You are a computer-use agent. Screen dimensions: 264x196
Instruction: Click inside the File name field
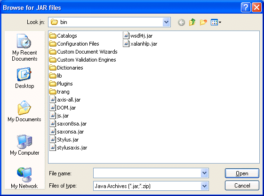tap(147, 173)
